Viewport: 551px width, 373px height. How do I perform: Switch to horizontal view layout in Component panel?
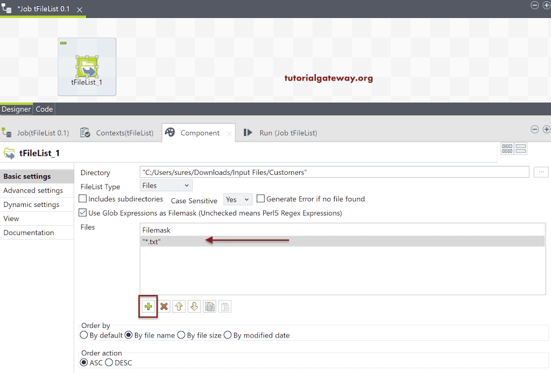click(x=520, y=148)
